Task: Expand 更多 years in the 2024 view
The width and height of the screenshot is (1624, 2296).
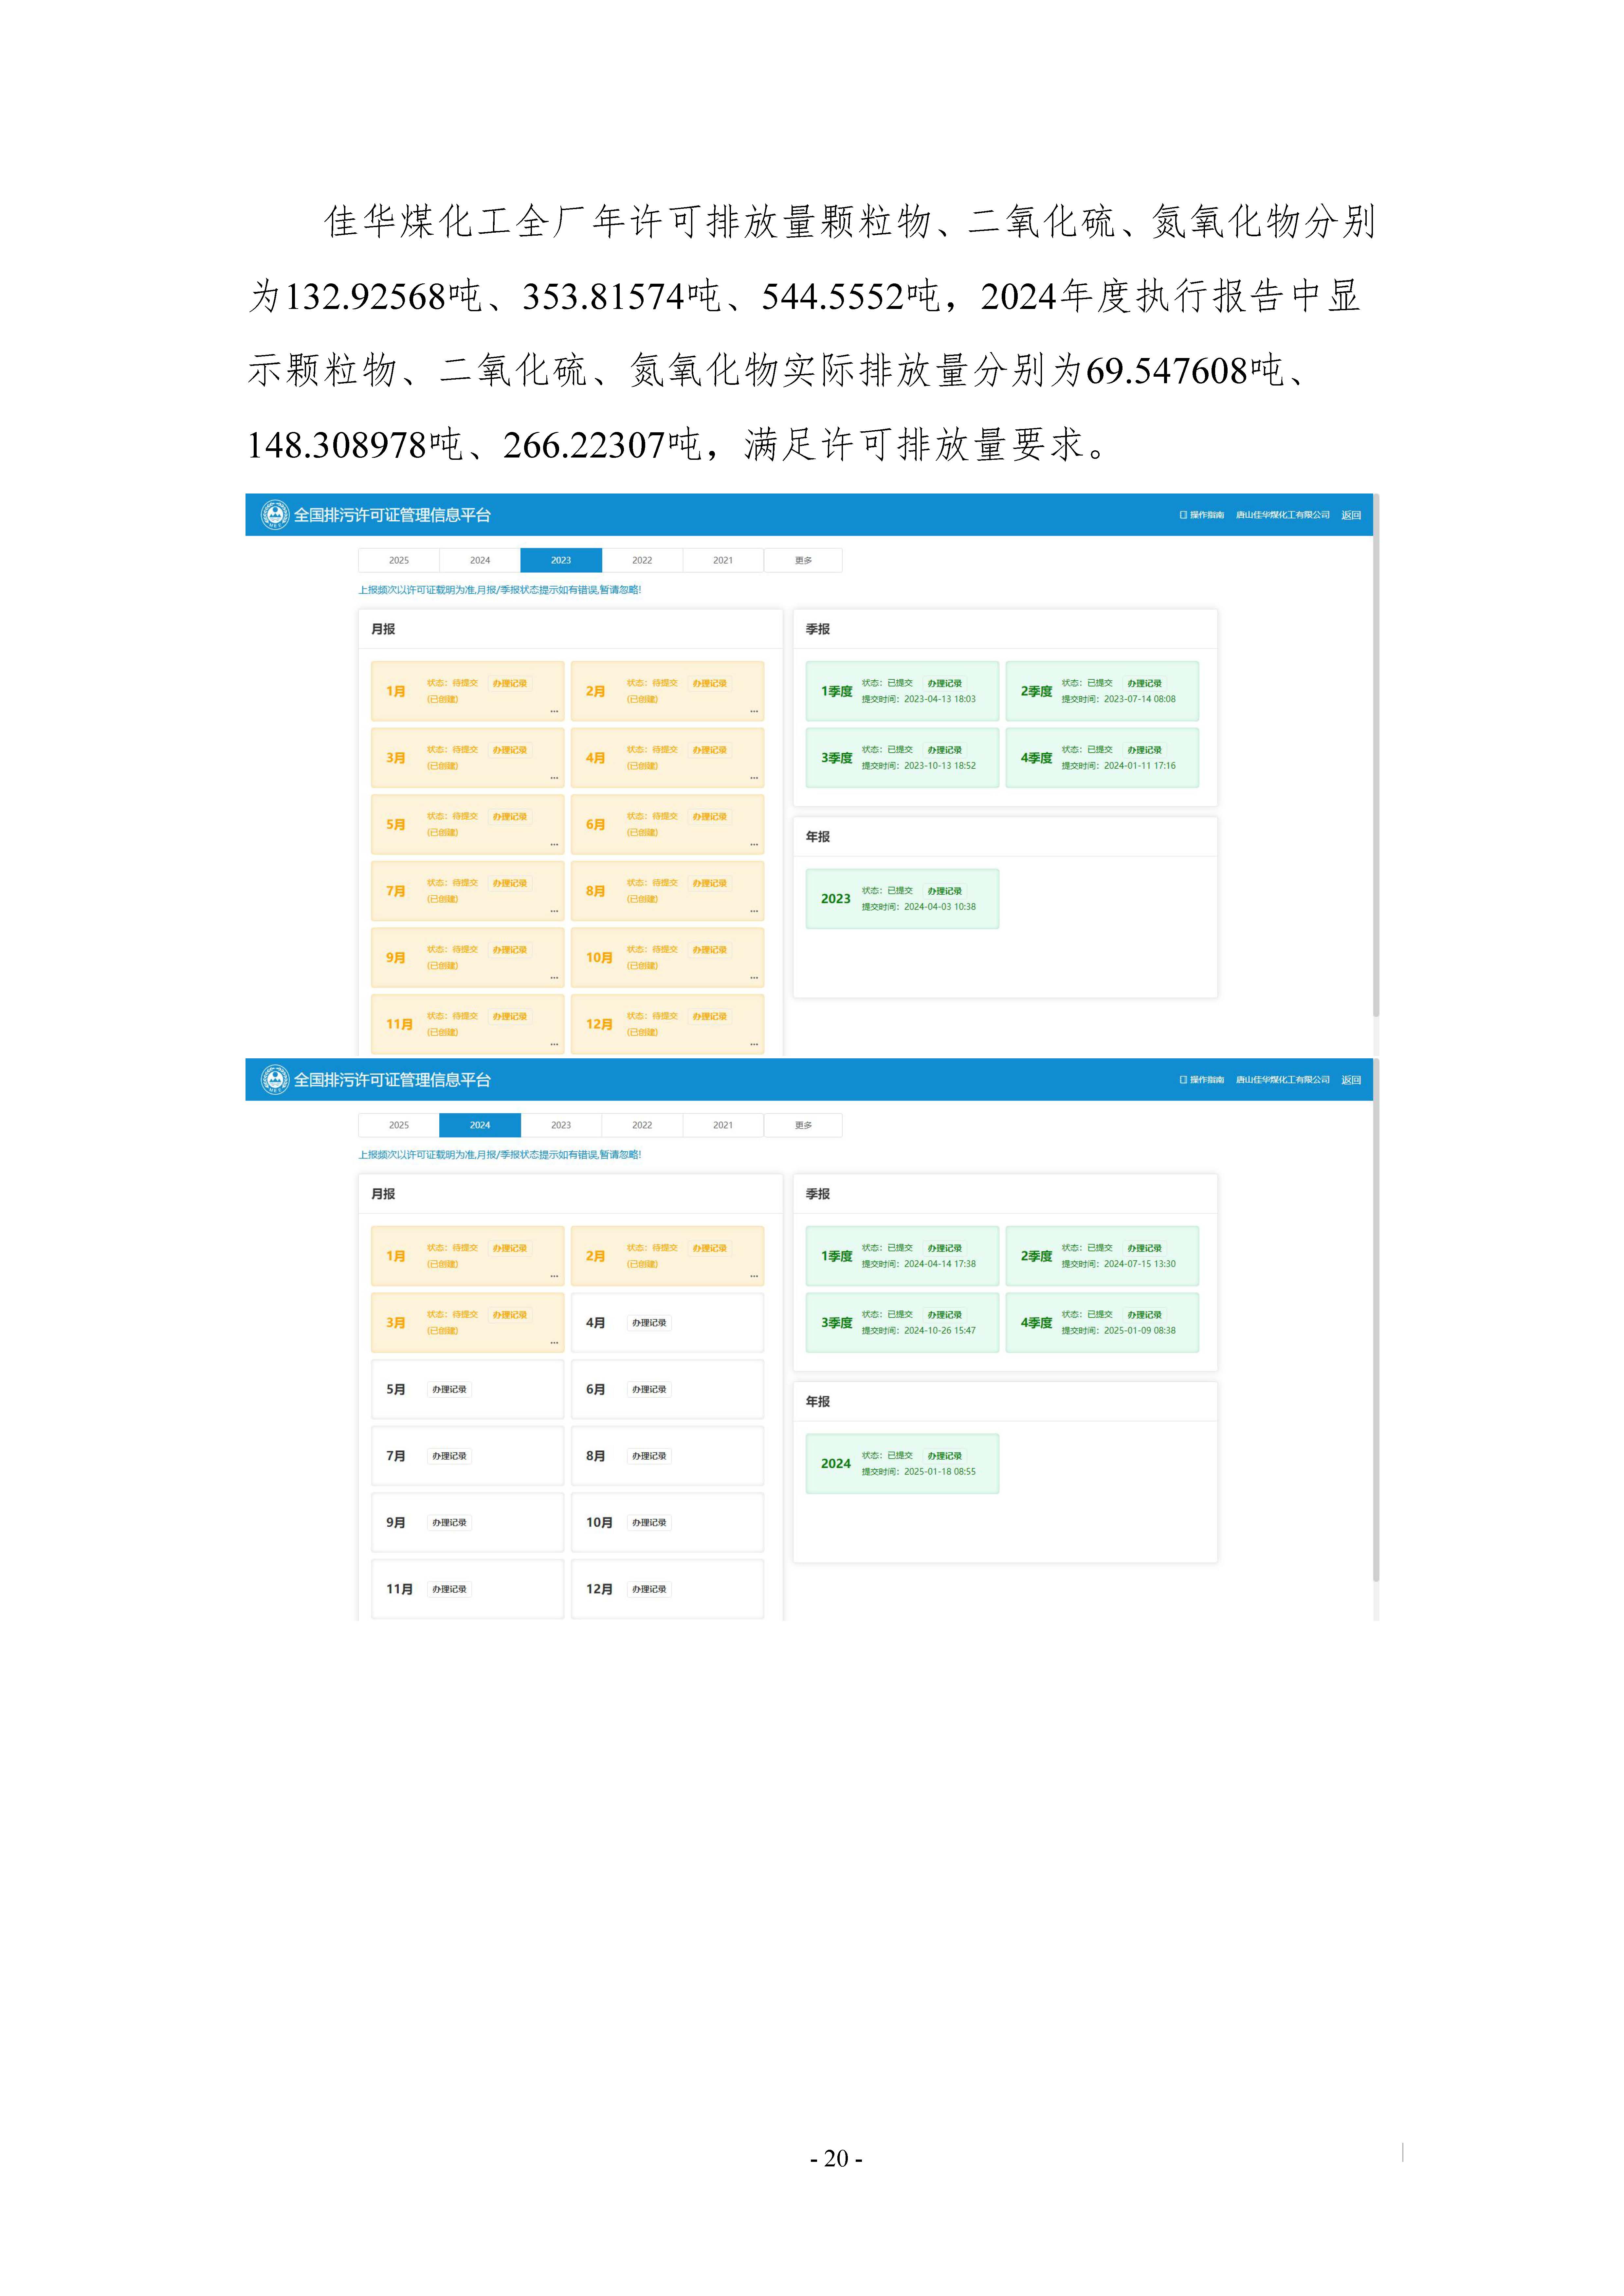Action: (804, 1125)
